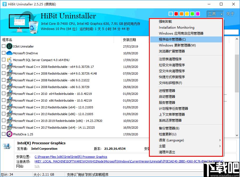Viewport: 240px width, 177px height.
Task: Click the IObit Uninstaller program icon
Action: (x=9, y=46)
